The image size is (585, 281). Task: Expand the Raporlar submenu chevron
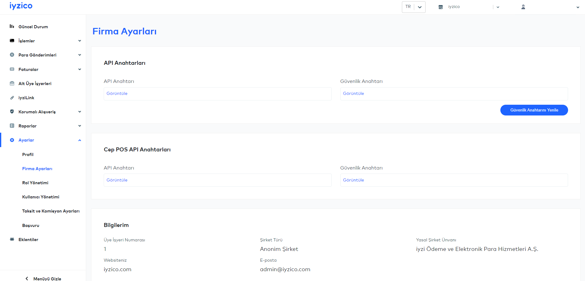[x=80, y=126]
